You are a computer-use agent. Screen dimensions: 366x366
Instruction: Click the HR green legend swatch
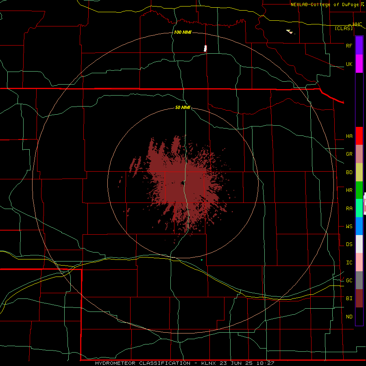coord(359,190)
